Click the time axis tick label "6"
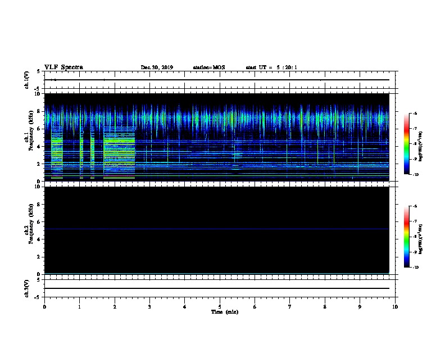The image size is (445, 344). pos(255,307)
